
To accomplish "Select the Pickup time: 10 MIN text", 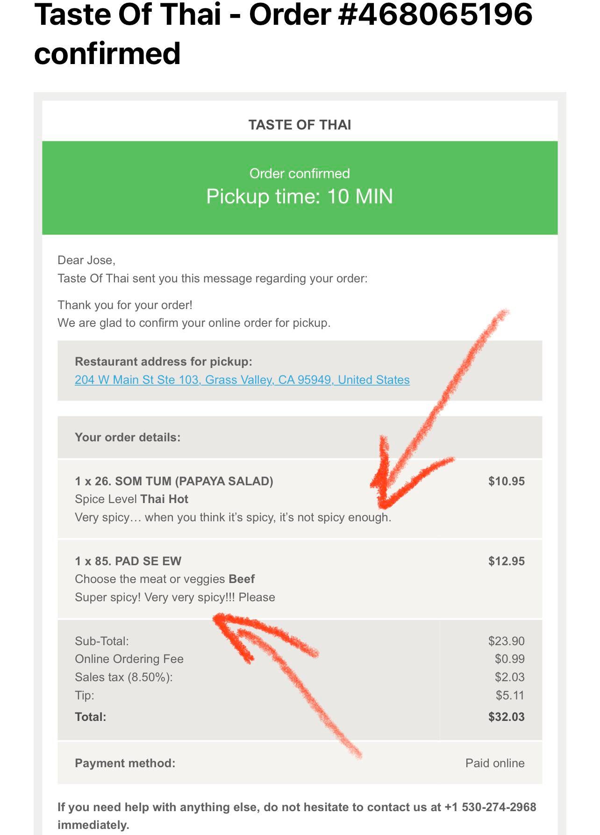I will (x=300, y=196).
